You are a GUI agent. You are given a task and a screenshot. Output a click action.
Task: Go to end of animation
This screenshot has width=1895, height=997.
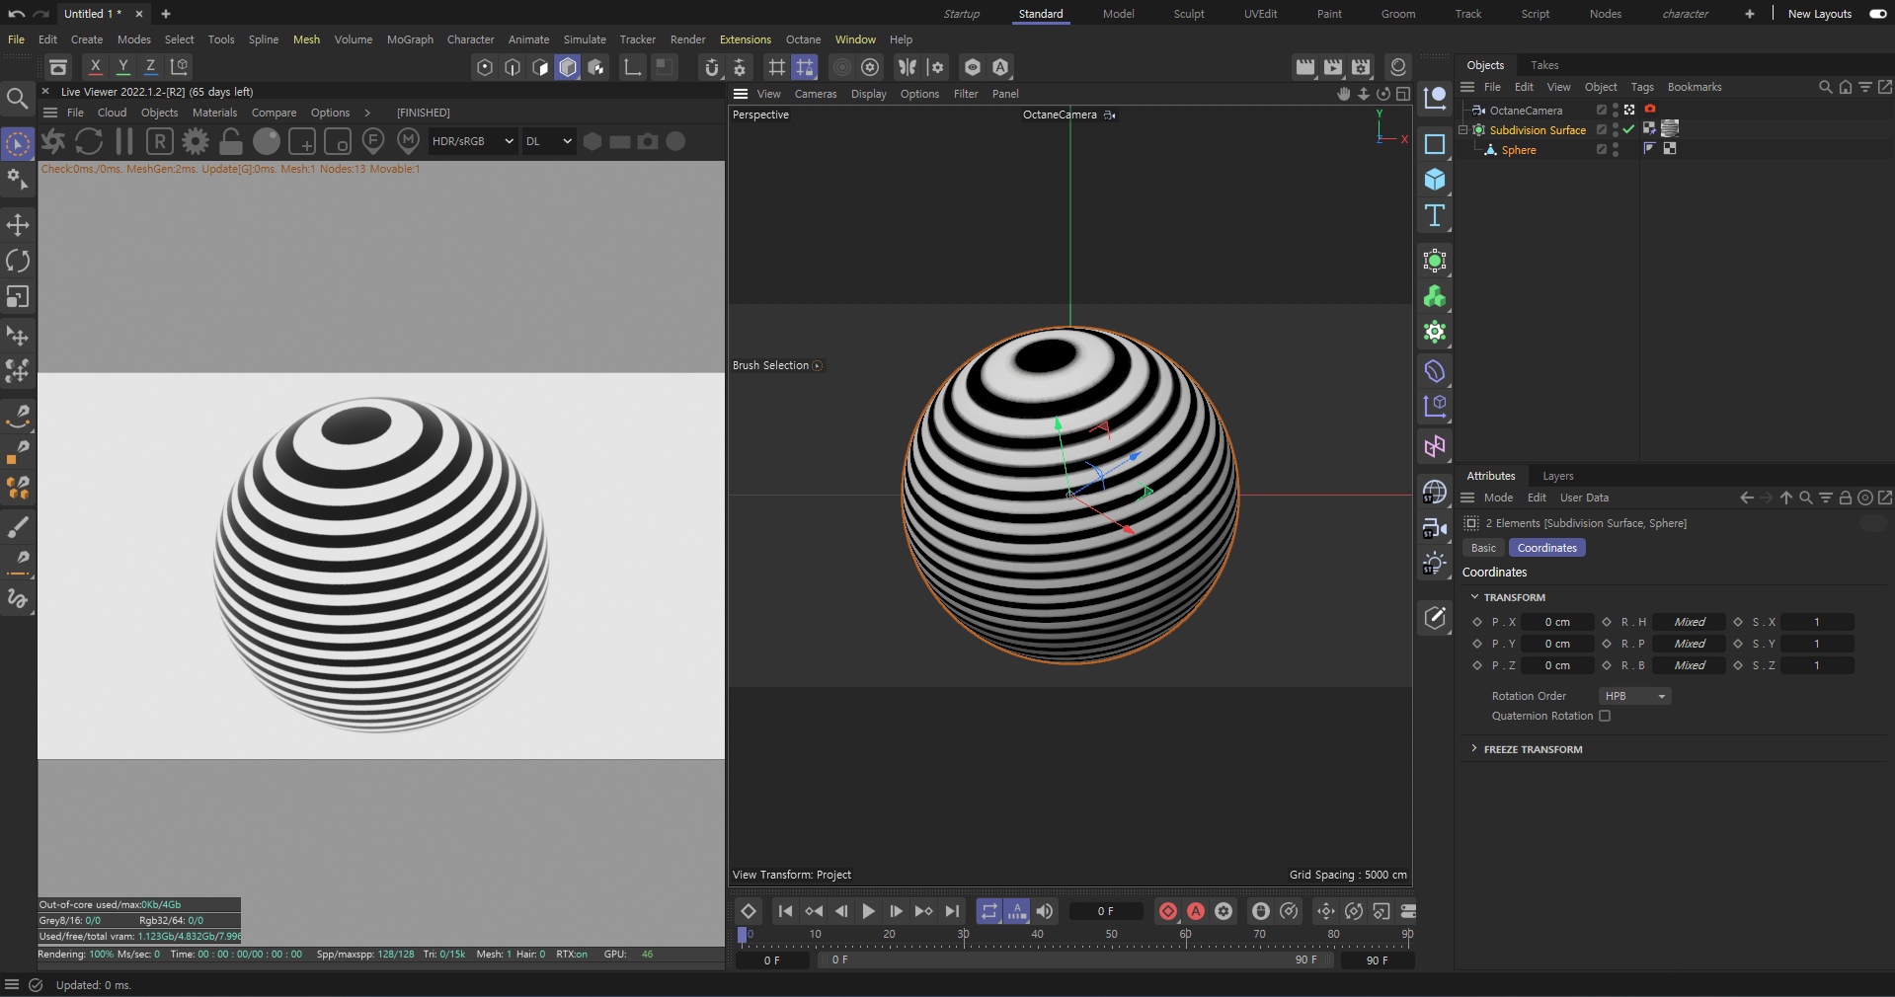point(952,911)
